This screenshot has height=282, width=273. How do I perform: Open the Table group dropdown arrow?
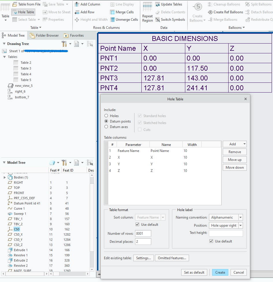click(x=40, y=27)
